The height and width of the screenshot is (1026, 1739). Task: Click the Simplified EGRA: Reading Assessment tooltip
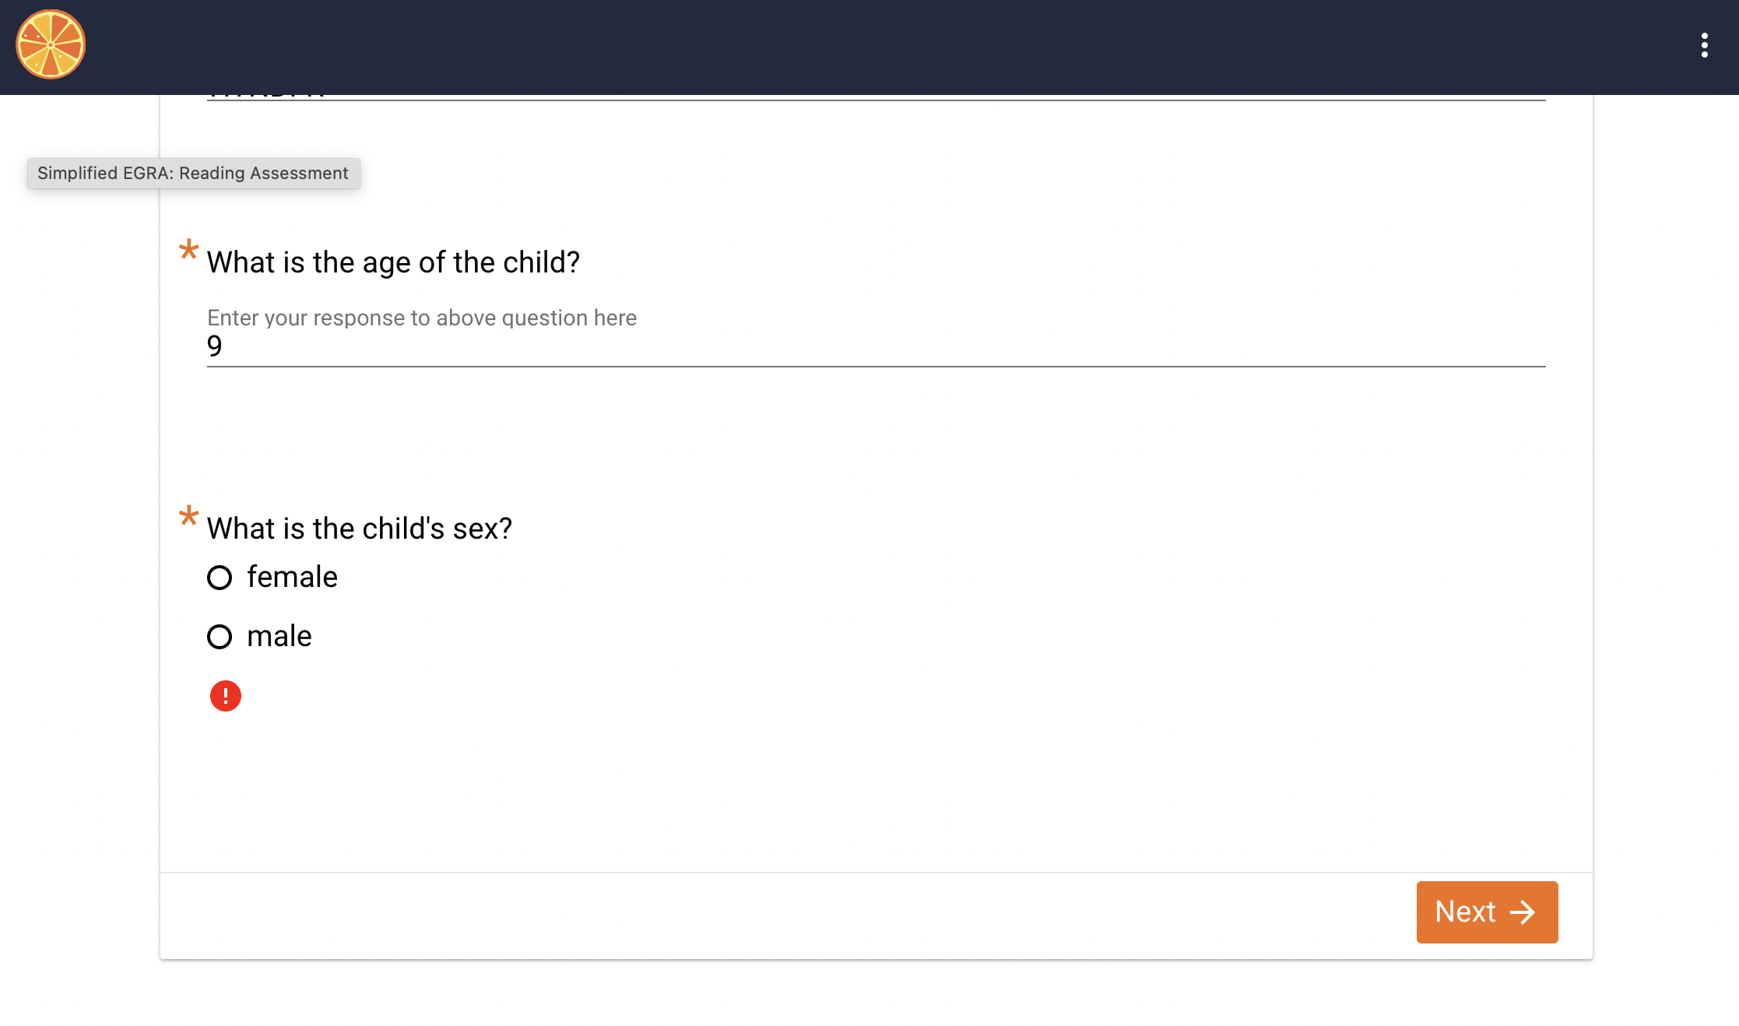tap(193, 173)
